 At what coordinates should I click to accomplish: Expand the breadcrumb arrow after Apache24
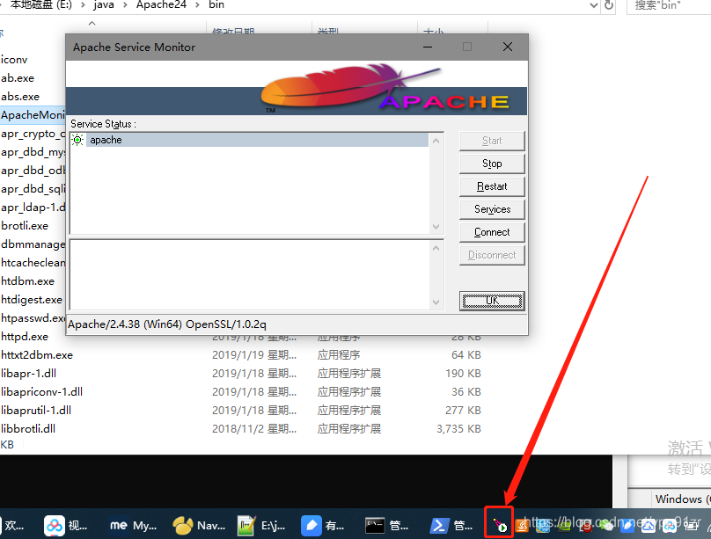[197, 5]
